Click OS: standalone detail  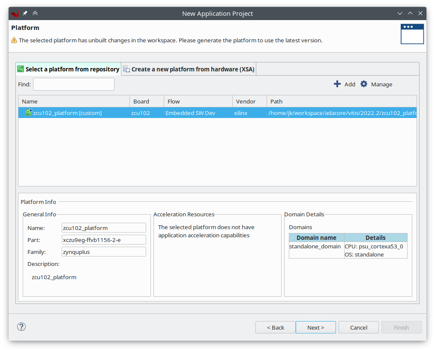364,254
